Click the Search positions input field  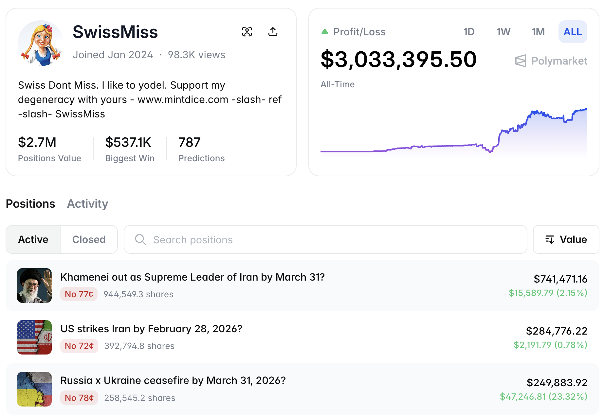point(327,239)
